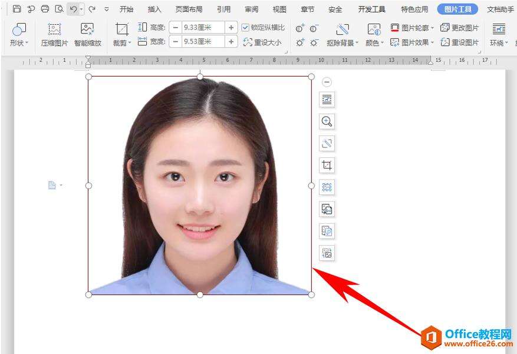Image resolution: width=517 pixels, height=354 pixels.
Task: Click the 宽度 width value field
Action: (x=203, y=41)
